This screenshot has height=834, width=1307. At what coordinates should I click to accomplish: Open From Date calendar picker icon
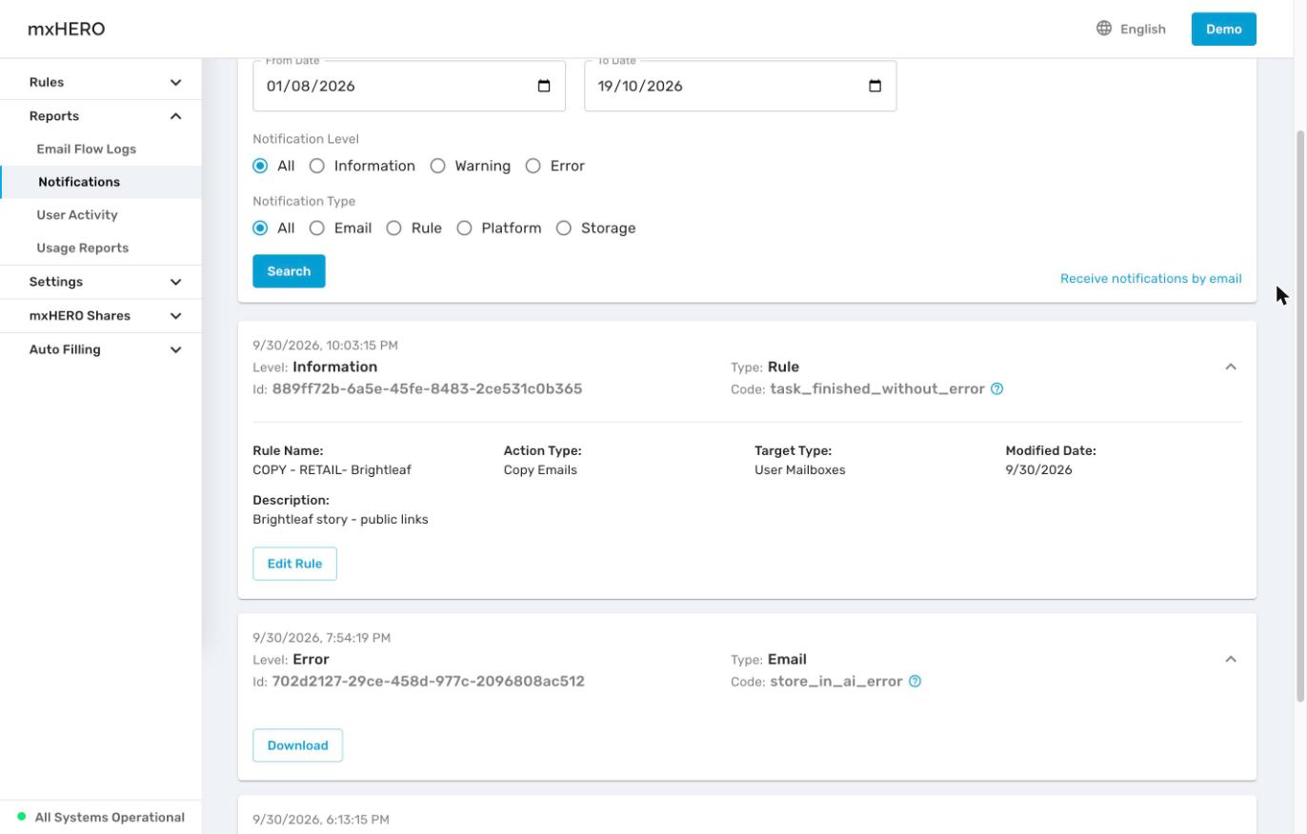[x=544, y=86]
